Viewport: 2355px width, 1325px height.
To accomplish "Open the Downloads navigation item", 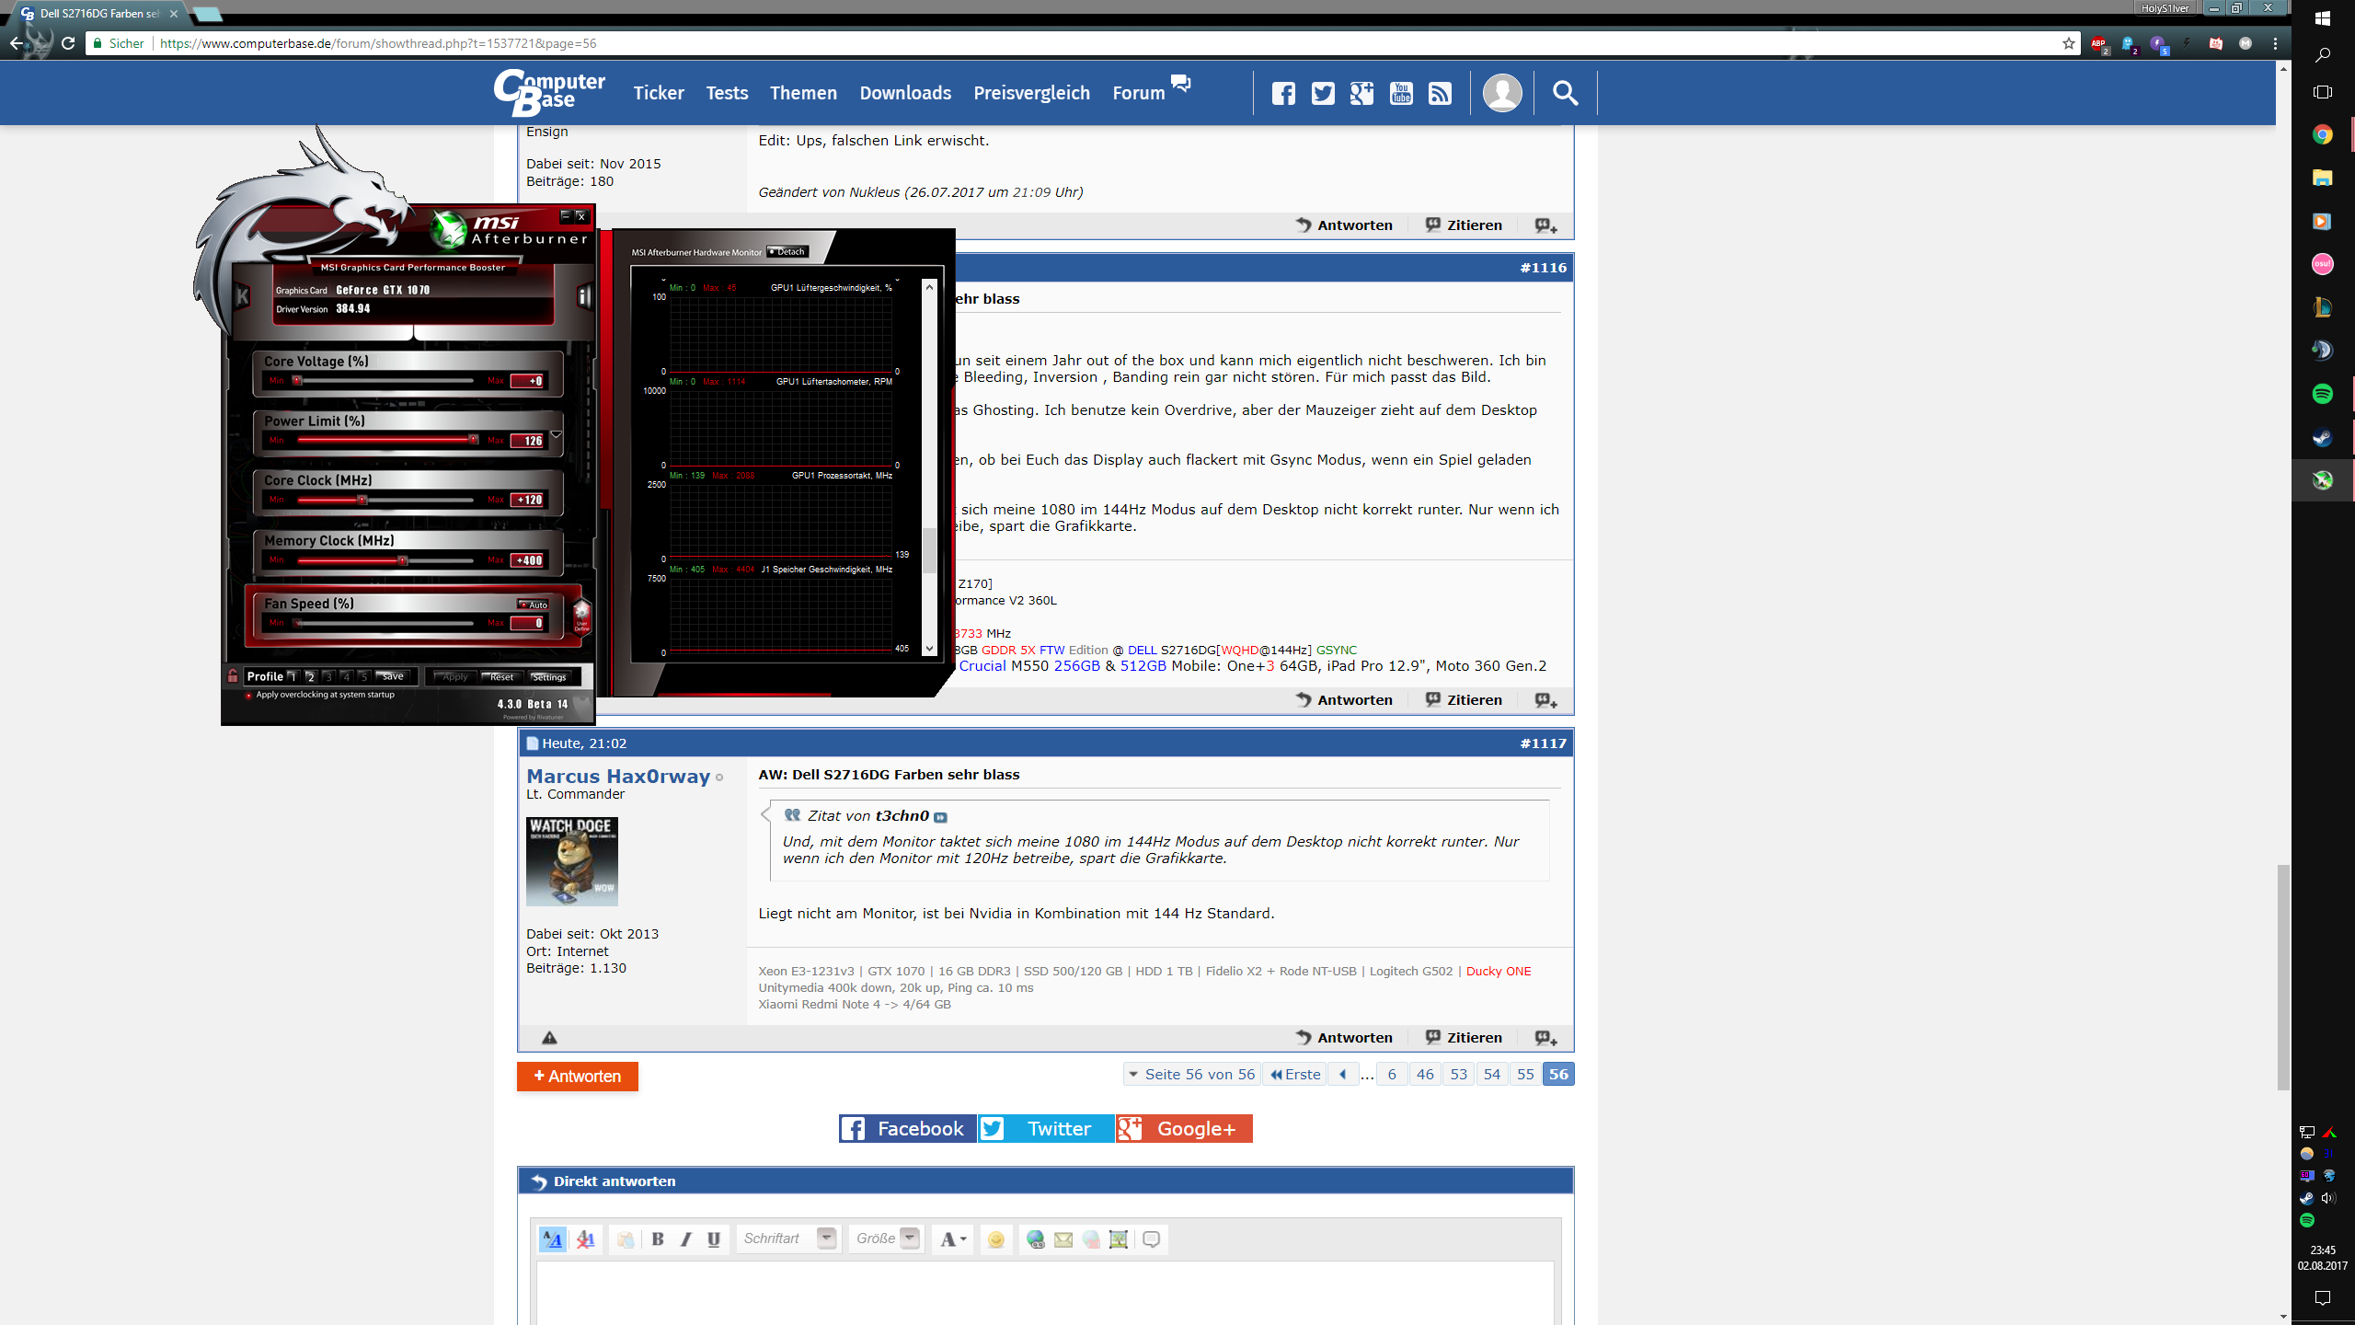I will (x=905, y=93).
